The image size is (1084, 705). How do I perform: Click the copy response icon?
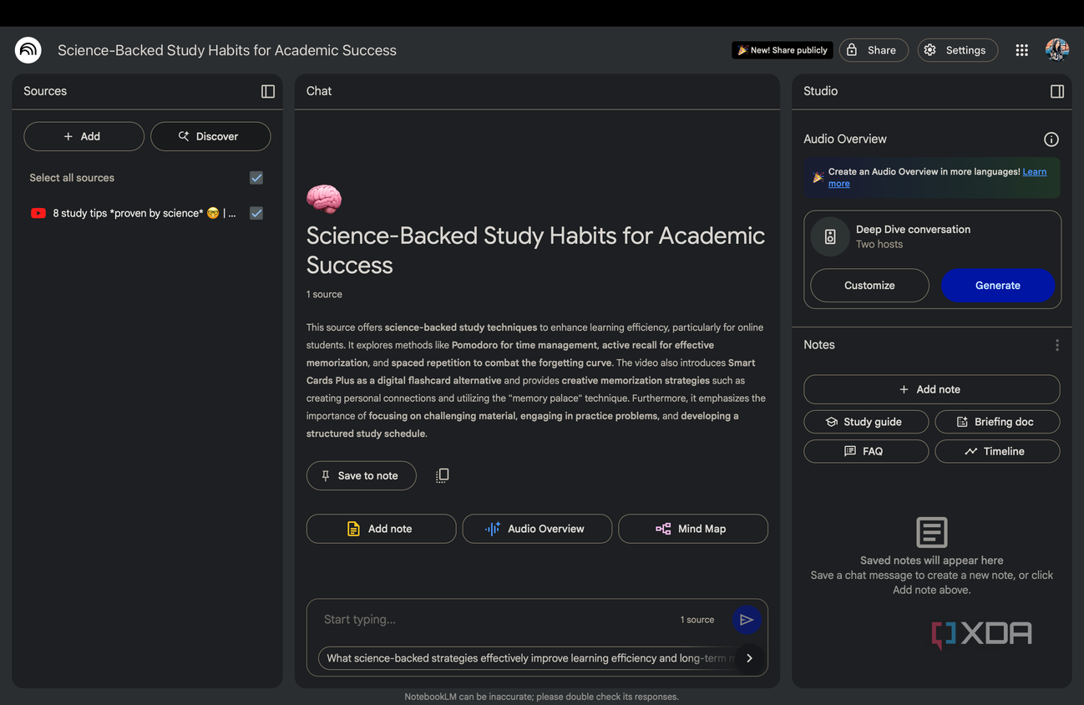443,475
